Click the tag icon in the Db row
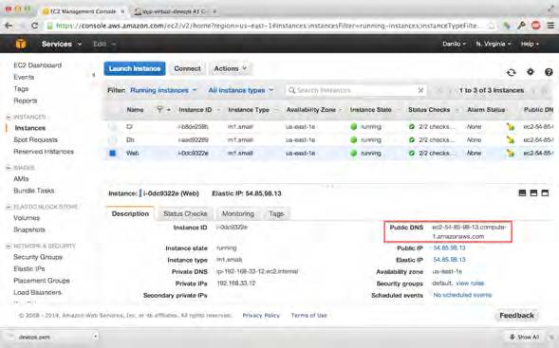Image resolution: width=559 pixels, height=348 pixels. [511, 140]
